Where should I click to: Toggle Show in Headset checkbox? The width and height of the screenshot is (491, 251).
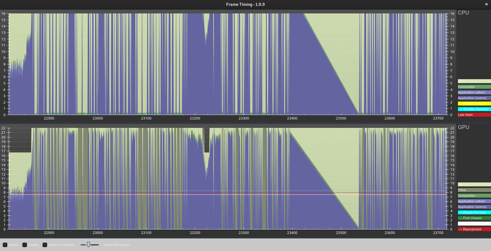click(45, 245)
